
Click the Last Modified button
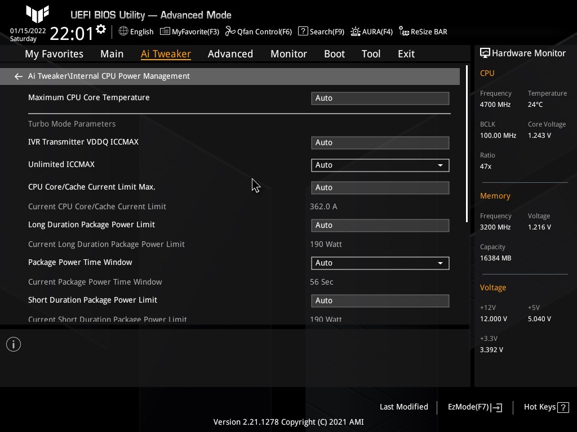tap(403, 407)
